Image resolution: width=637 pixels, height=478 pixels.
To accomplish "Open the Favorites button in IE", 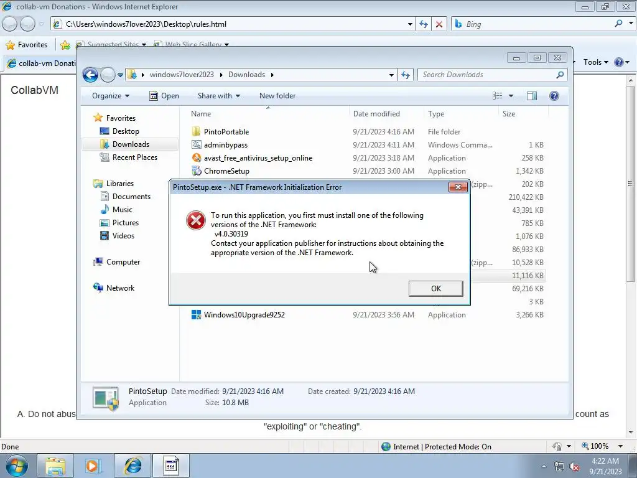I will (x=27, y=45).
